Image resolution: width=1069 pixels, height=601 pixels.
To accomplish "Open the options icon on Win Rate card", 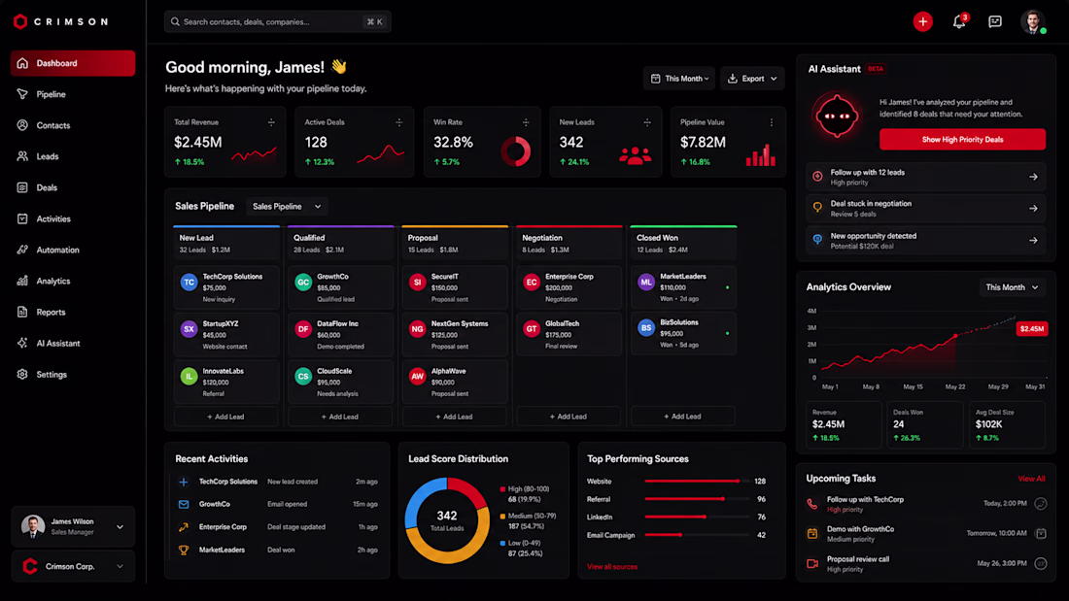I will (526, 122).
